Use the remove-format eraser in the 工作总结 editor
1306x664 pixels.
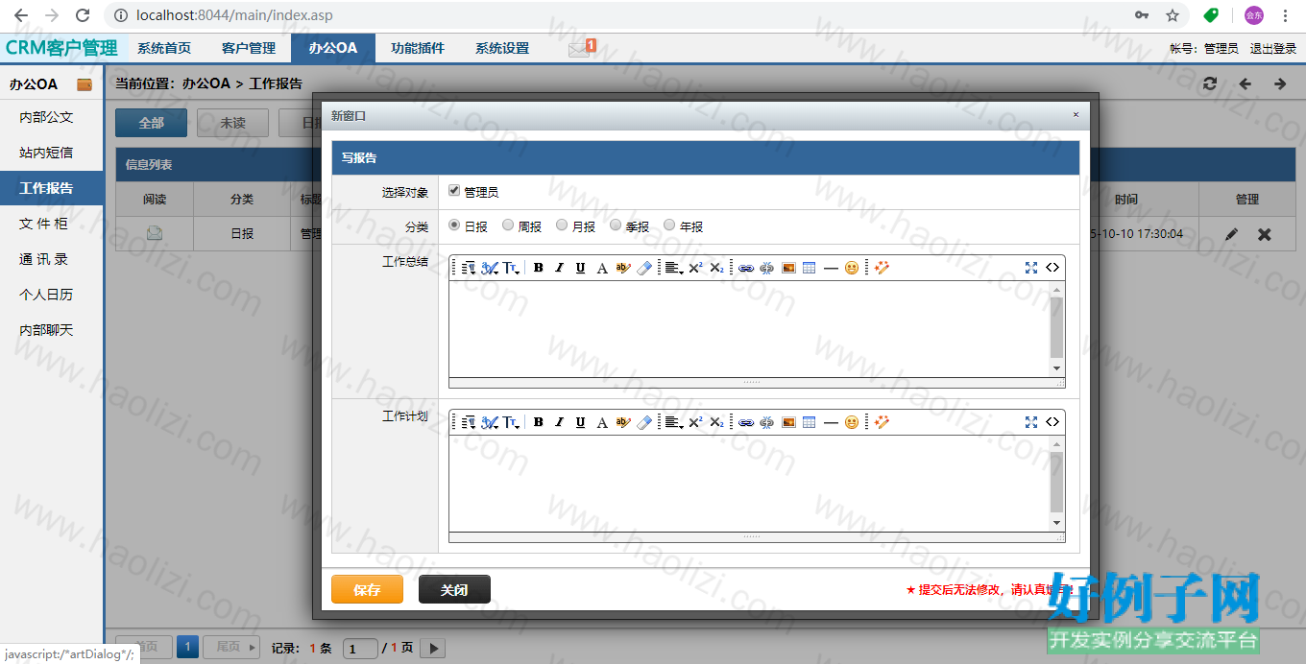tap(644, 268)
